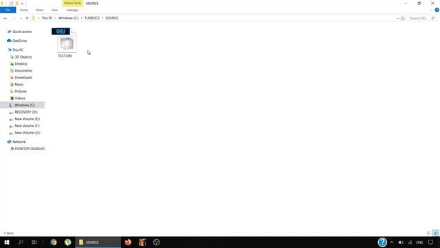Image resolution: width=440 pixels, height=248 pixels.
Task: Open recent locations dropdown arrow
Action: [21, 19]
